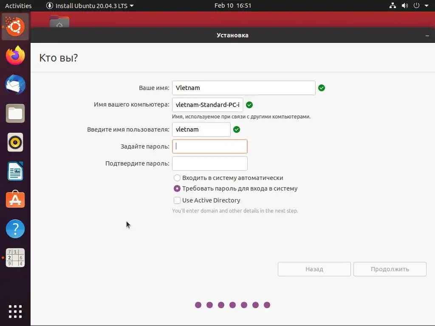
Task: Click the network status icon
Action: (393, 6)
